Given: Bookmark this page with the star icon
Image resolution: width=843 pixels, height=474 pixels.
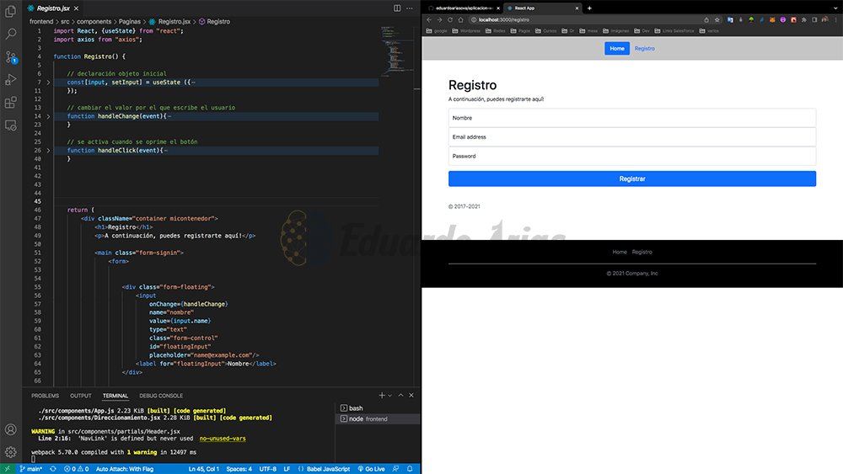Looking at the screenshot, I should pos(717,20).
